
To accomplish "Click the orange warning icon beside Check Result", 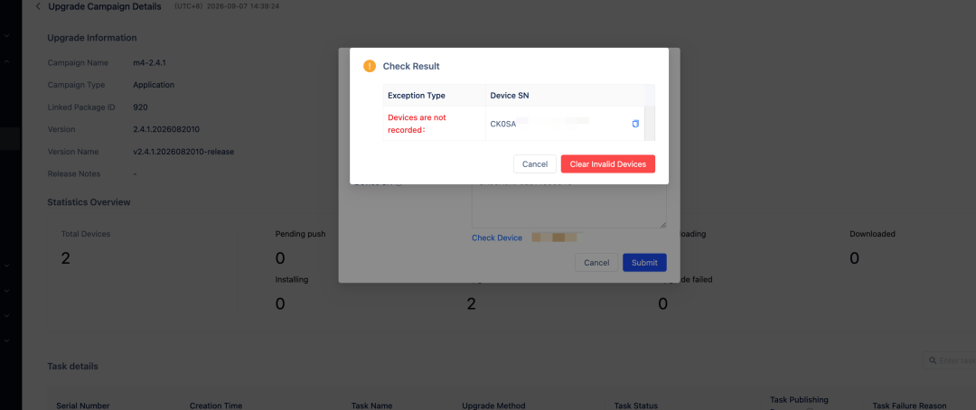I will [x=370, y=66].
